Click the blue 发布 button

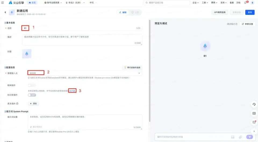point(250,12)
